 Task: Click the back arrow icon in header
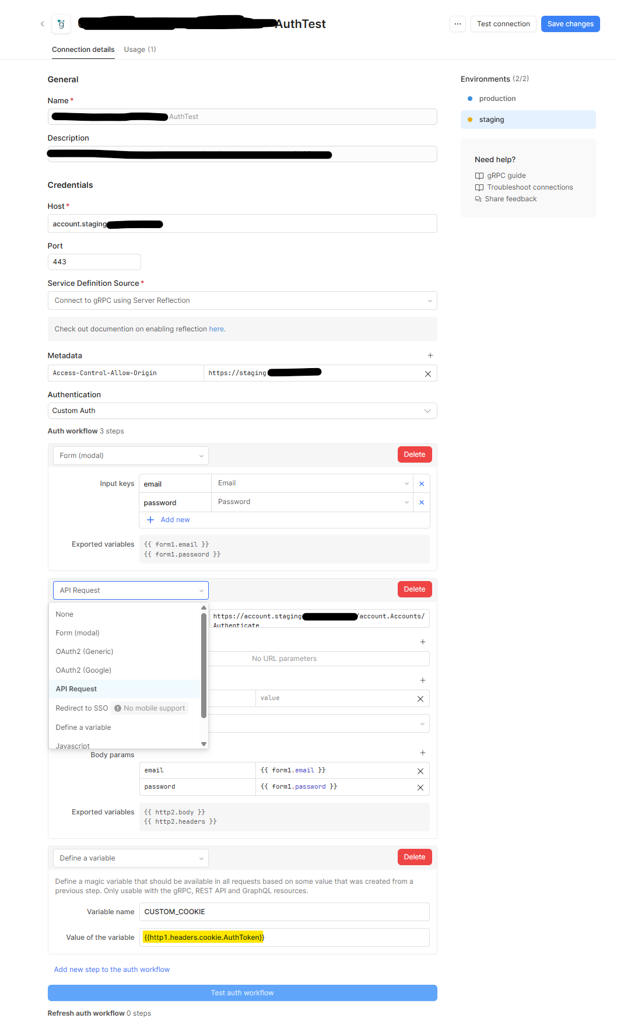point(42,24)
